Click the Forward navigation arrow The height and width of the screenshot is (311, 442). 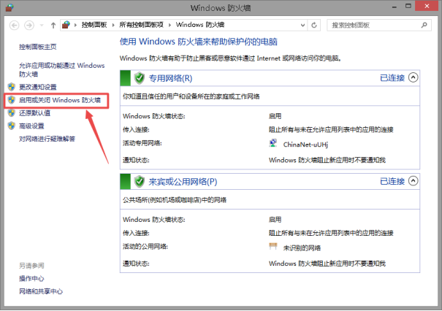pos(29,26)
